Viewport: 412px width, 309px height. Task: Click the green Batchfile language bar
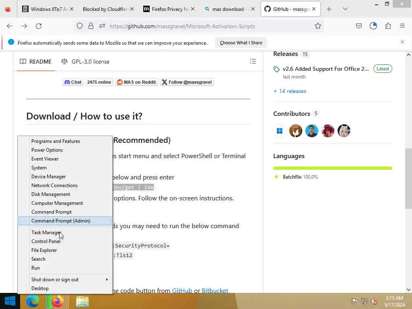(333, 168)
